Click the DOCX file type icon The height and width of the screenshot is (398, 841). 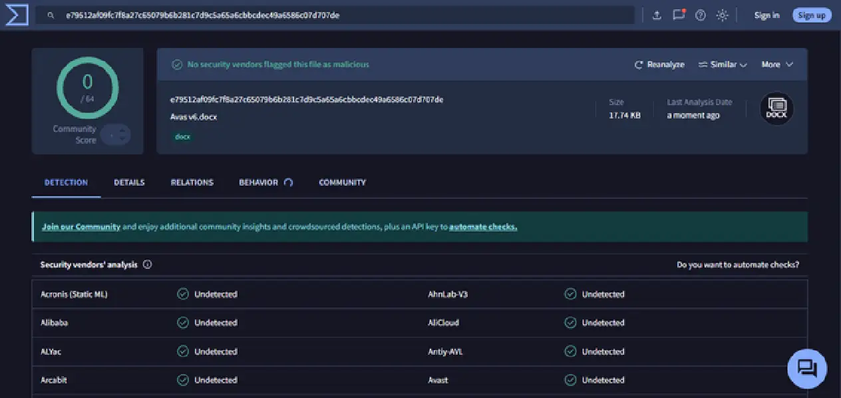(776, 108)
